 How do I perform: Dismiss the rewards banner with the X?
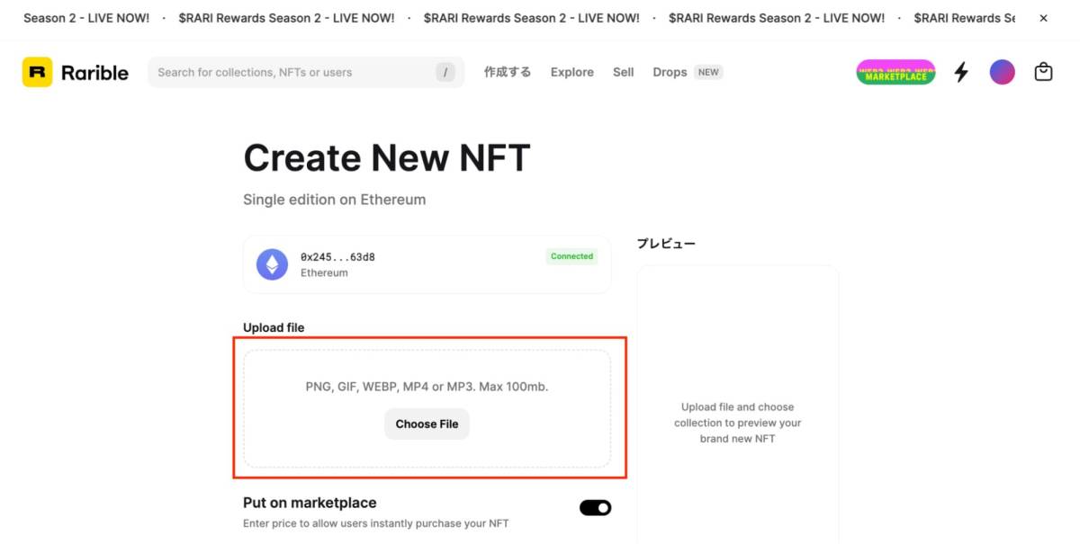1043,17
